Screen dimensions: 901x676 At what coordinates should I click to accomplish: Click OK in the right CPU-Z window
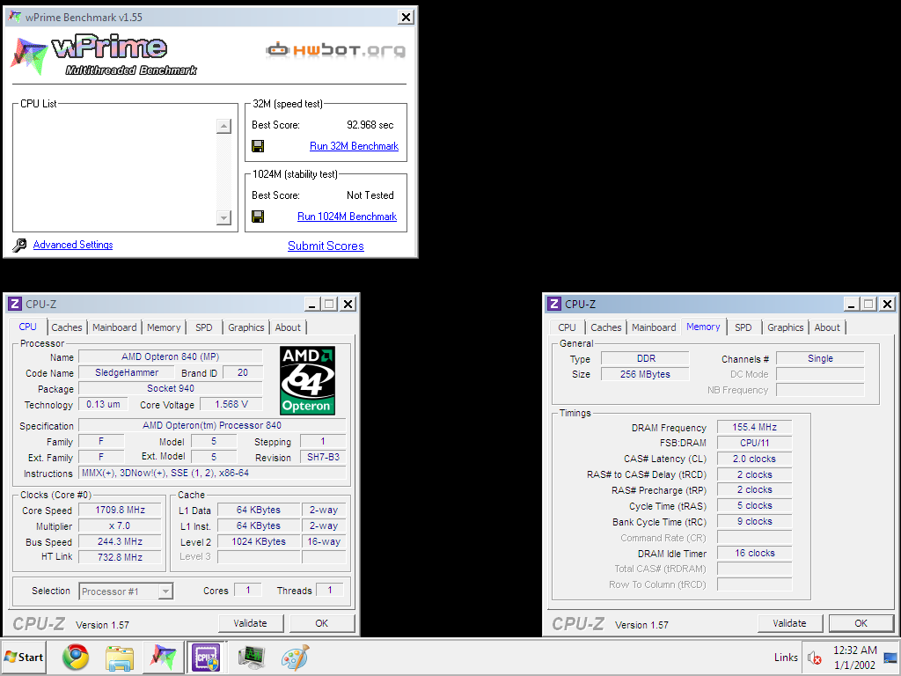(861, 623)
